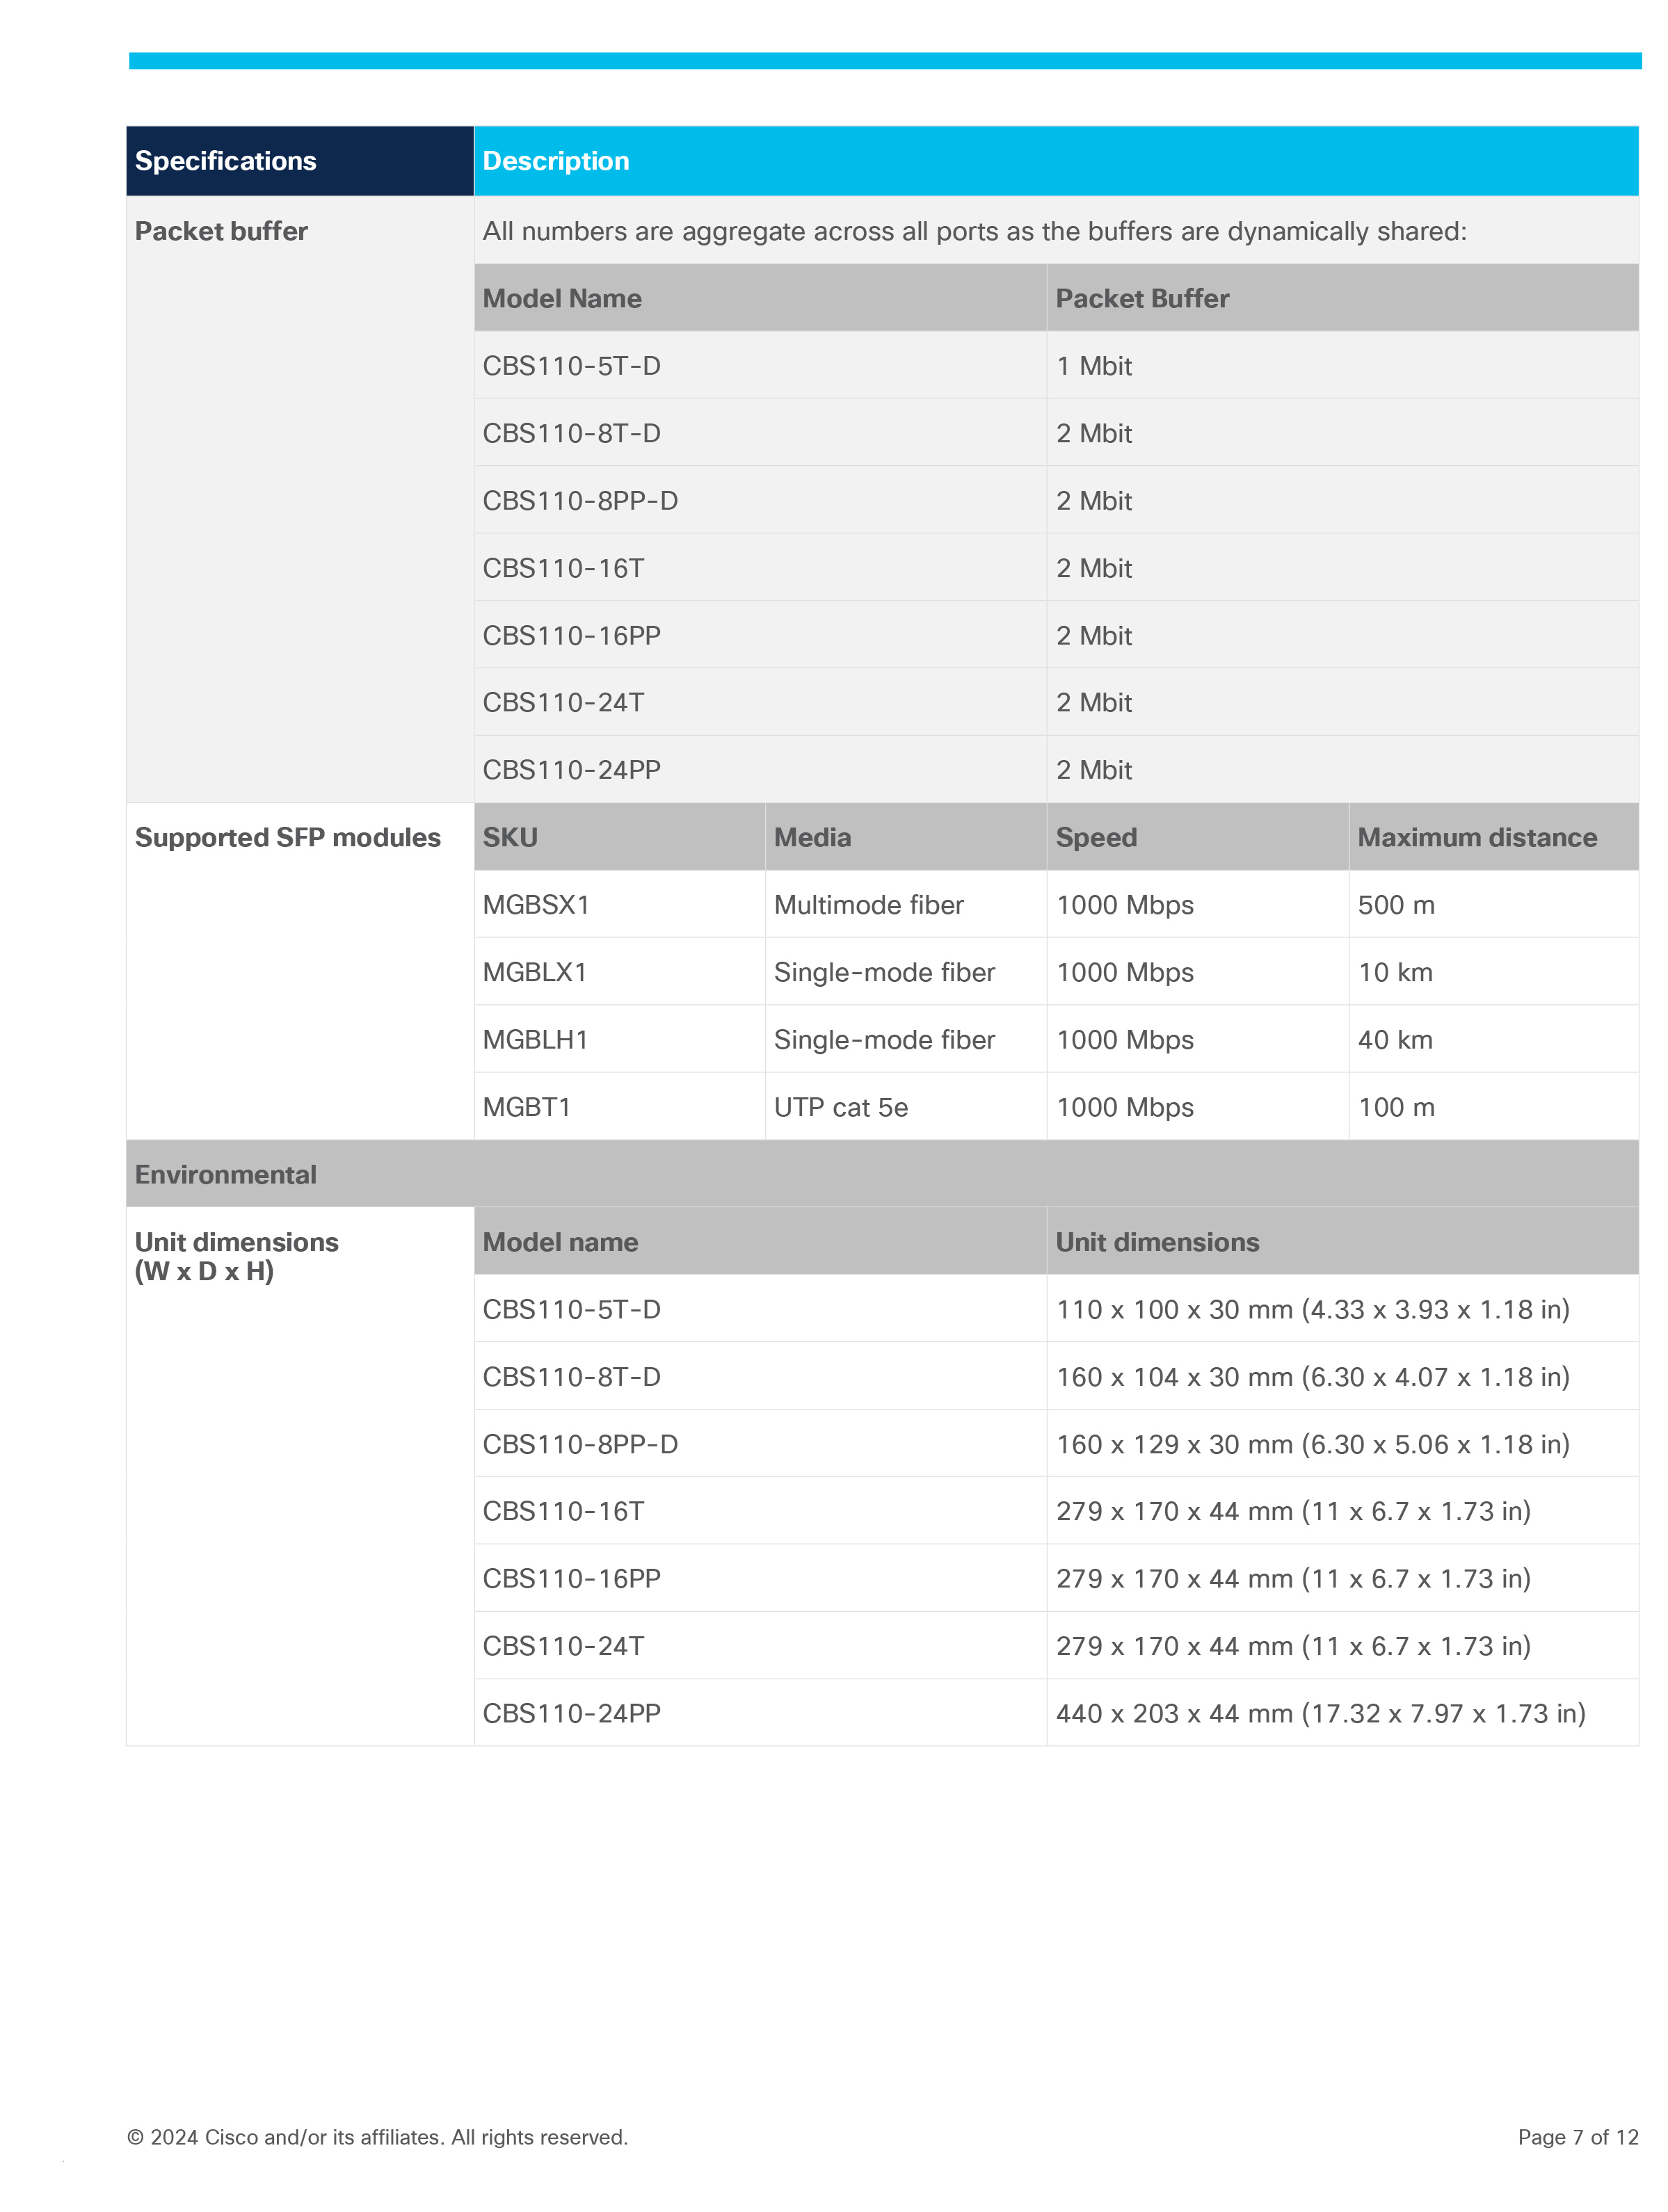Click the 1 Mbit packet buffer value
This screenshot has height=2212, width=1668.
pyautogui.click(x=1093, y=366)
